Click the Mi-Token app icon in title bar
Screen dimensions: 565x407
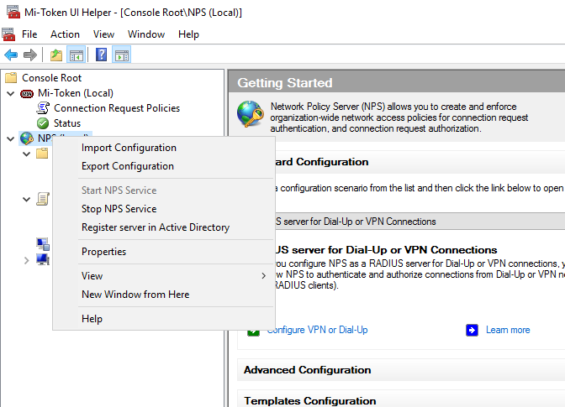tap(13, 12)
